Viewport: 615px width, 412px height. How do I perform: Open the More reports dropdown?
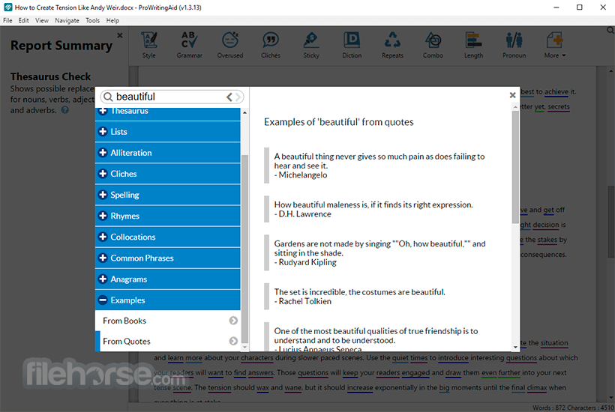coord(554,45)
